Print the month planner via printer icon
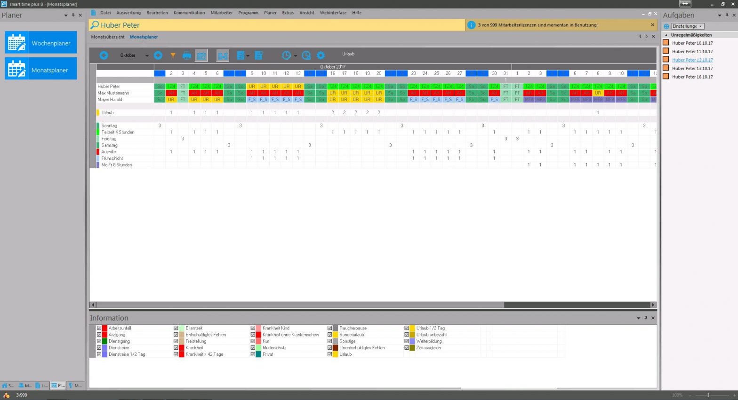738x400 pixels. [187, 55]
